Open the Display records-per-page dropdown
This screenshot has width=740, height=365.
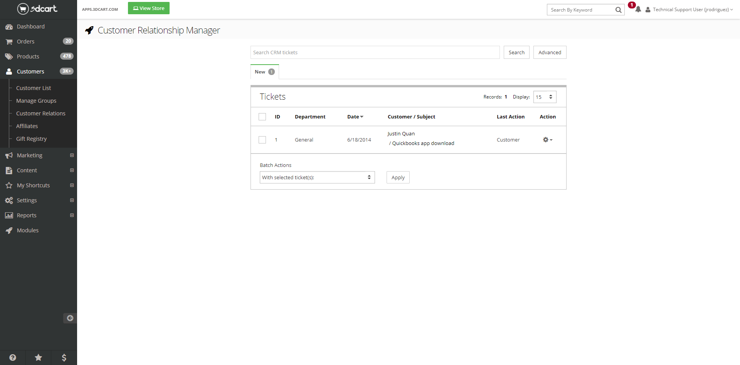545,97
